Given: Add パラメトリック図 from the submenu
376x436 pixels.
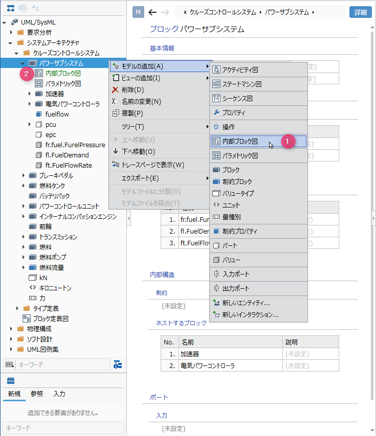Looking at the screenshot, I should point(258,156).
